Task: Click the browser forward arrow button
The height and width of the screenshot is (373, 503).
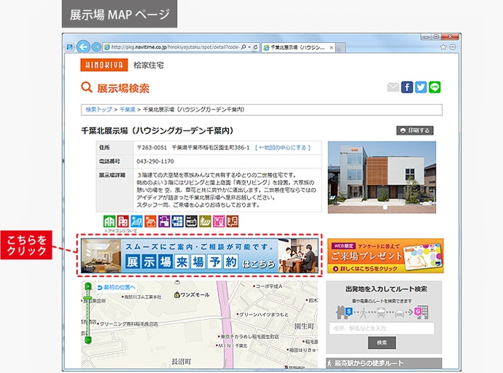Action: click(96, 46)
